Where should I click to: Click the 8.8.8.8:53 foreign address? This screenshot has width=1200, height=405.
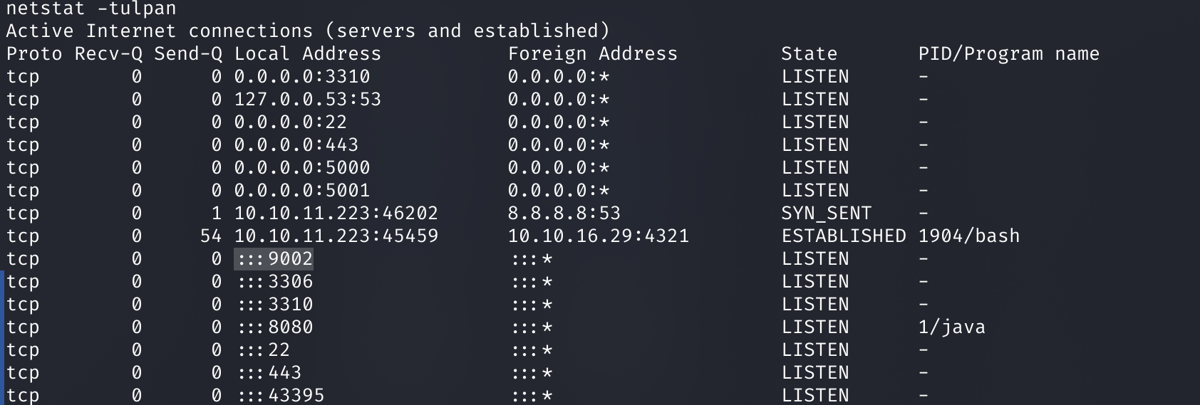click(x=564, y=214)
